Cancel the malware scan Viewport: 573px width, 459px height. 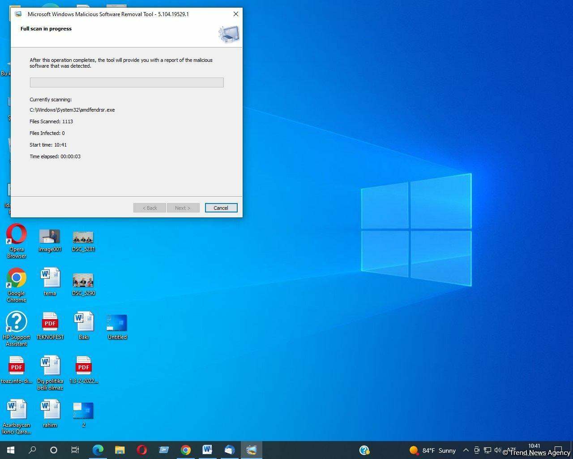[x=221, y=208]
